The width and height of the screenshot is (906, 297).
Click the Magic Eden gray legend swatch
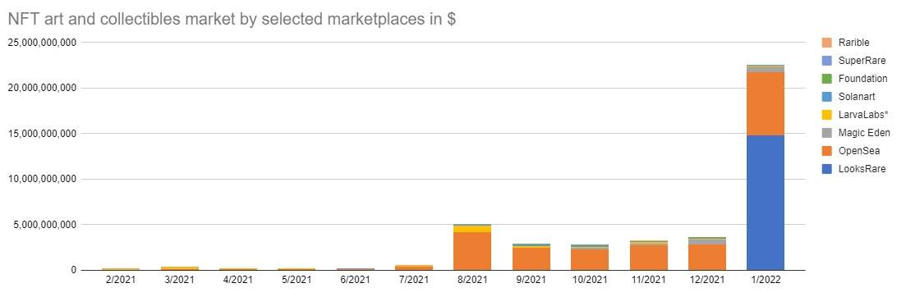(826, 133)
